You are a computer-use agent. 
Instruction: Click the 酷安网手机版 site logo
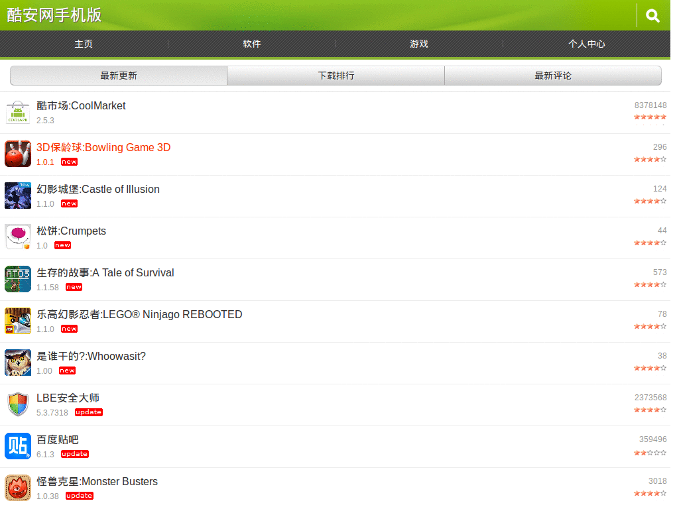click(54, 15)
